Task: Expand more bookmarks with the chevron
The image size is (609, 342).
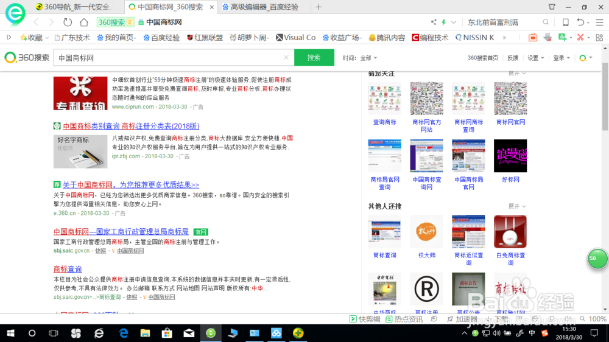Action: point(504,38)
